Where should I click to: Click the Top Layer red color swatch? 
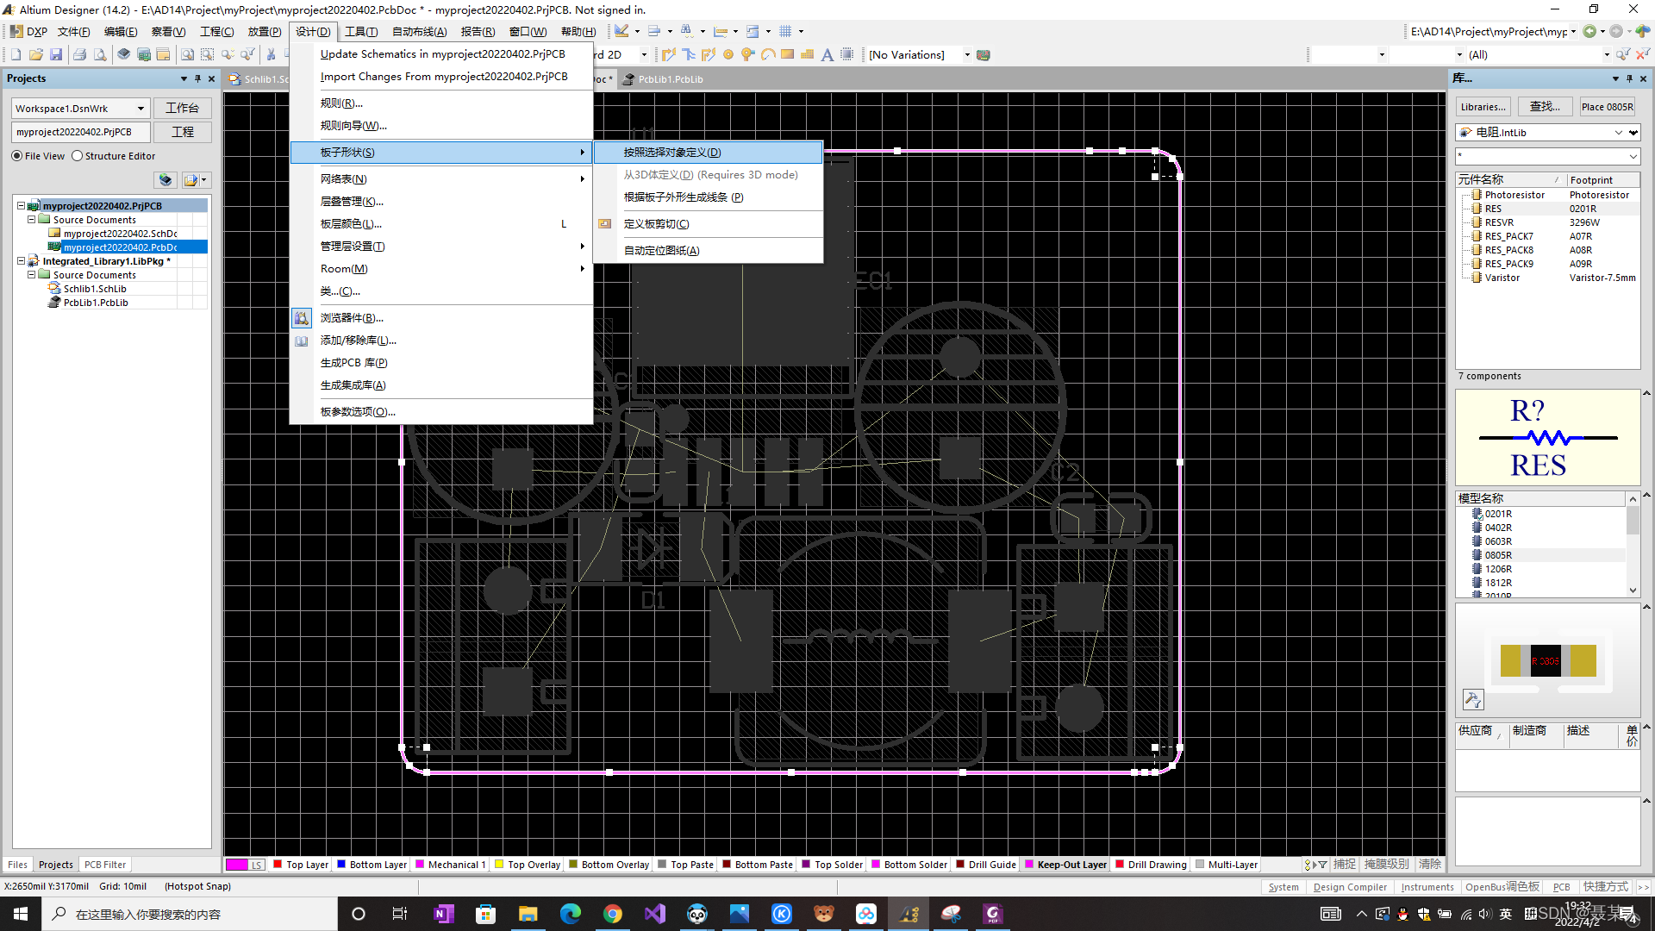coord(278,865)
